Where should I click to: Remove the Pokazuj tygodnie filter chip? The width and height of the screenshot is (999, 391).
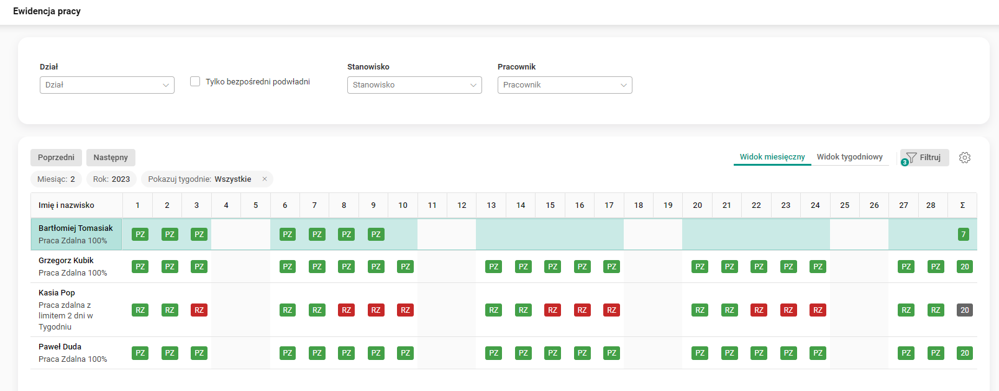(x=265, y=179)
